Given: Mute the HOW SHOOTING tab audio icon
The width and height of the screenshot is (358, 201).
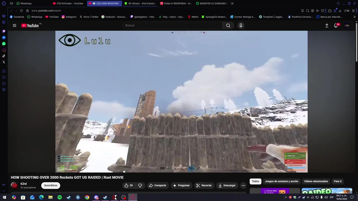Looking at the screenshot, I should tap(94, 3).
